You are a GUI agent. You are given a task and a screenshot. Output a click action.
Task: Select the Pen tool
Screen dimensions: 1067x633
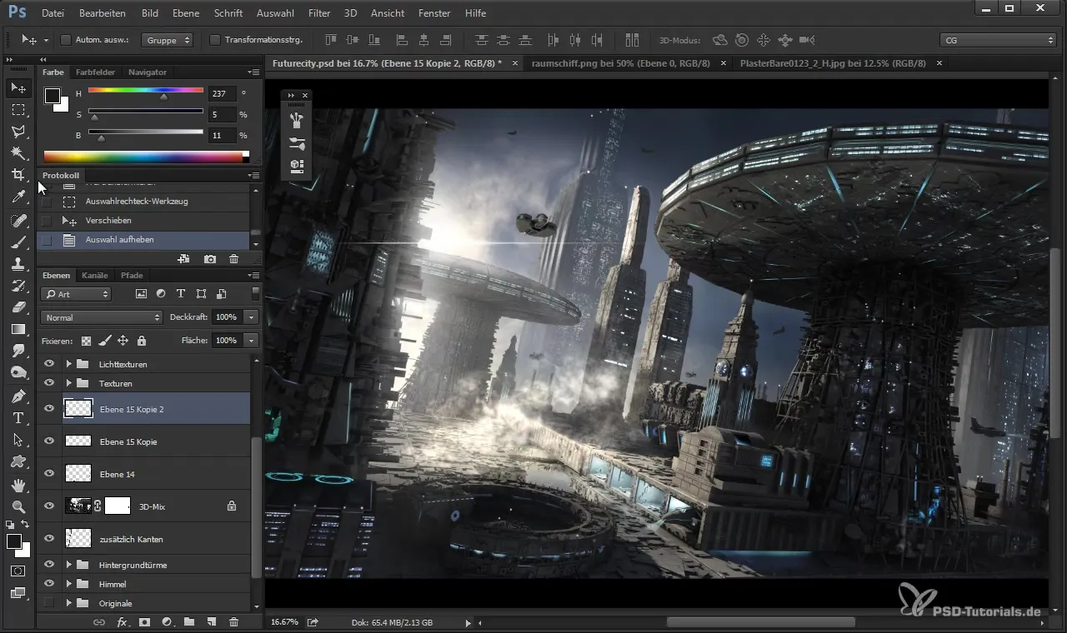tap(18, 396)
